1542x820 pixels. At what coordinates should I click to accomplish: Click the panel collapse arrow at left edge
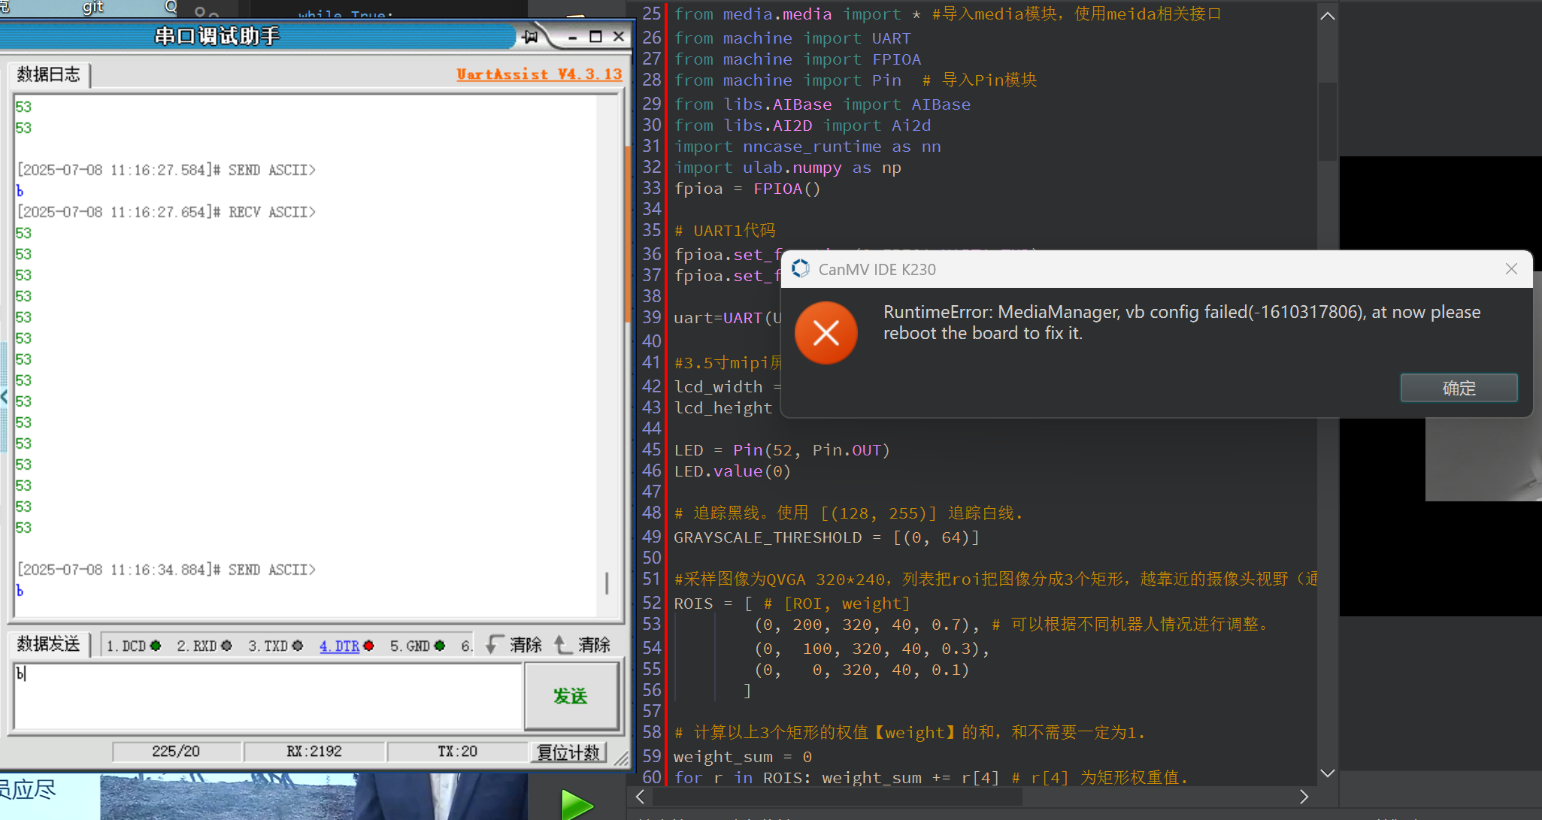5,397
